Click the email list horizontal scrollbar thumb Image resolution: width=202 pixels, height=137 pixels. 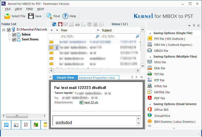pos(77,71)
